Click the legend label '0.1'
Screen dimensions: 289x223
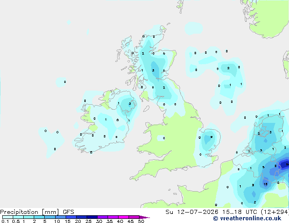point(5,221)
